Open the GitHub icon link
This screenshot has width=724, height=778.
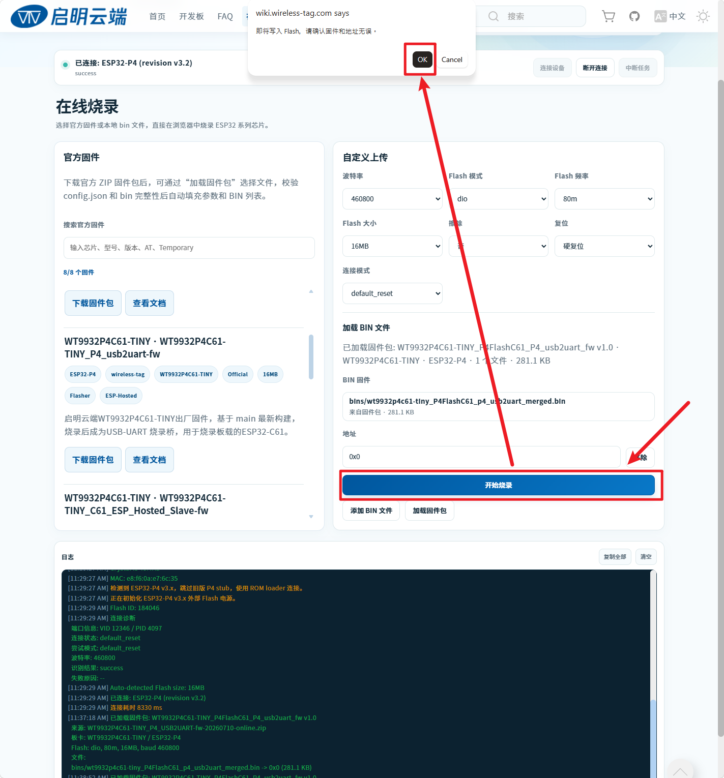634,16
